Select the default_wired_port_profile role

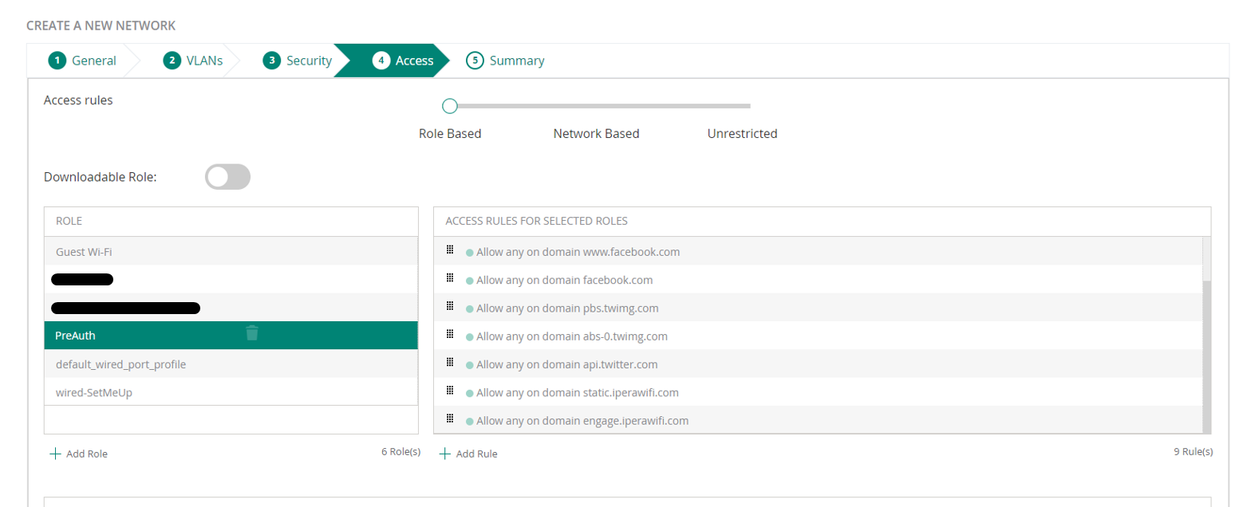coord(231,364)
